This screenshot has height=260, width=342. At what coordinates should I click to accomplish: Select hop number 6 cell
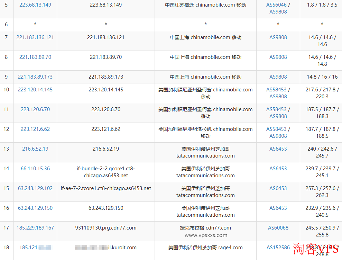coord(6,25)
